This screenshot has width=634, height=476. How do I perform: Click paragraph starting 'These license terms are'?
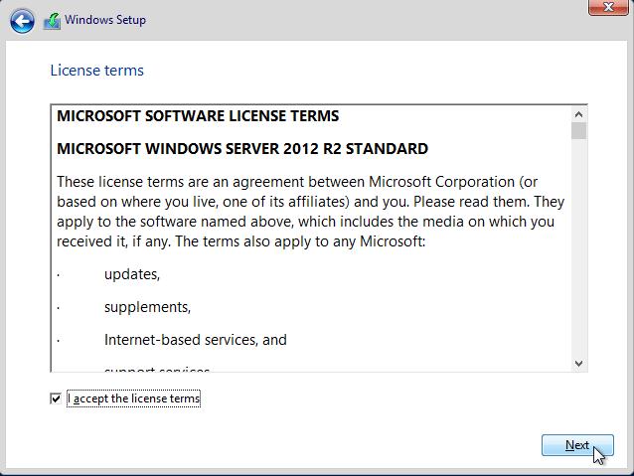[310, 212]
